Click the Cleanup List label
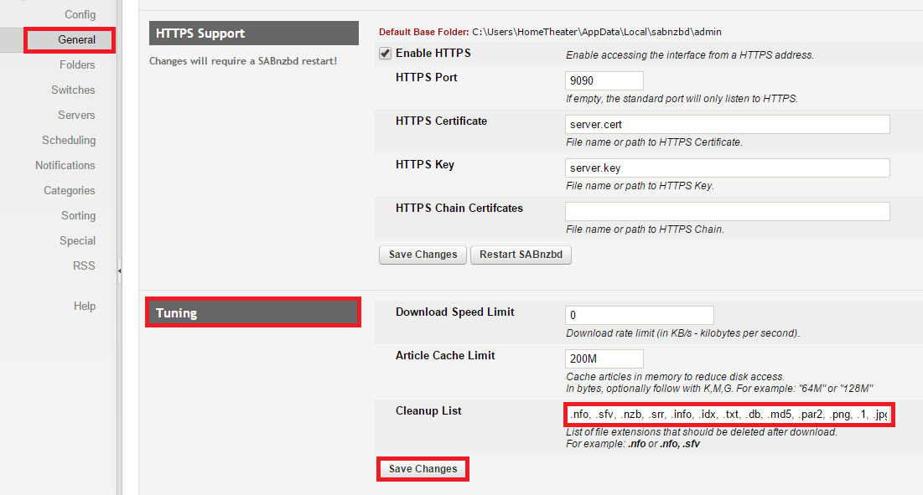 tap(428, 411)
